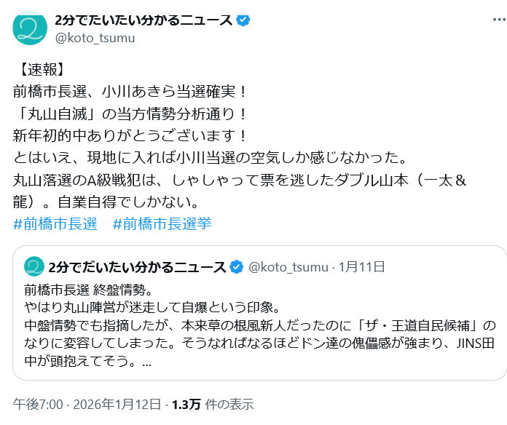Open the hashtag #前橋市長選挙

(x=162, y=223)
